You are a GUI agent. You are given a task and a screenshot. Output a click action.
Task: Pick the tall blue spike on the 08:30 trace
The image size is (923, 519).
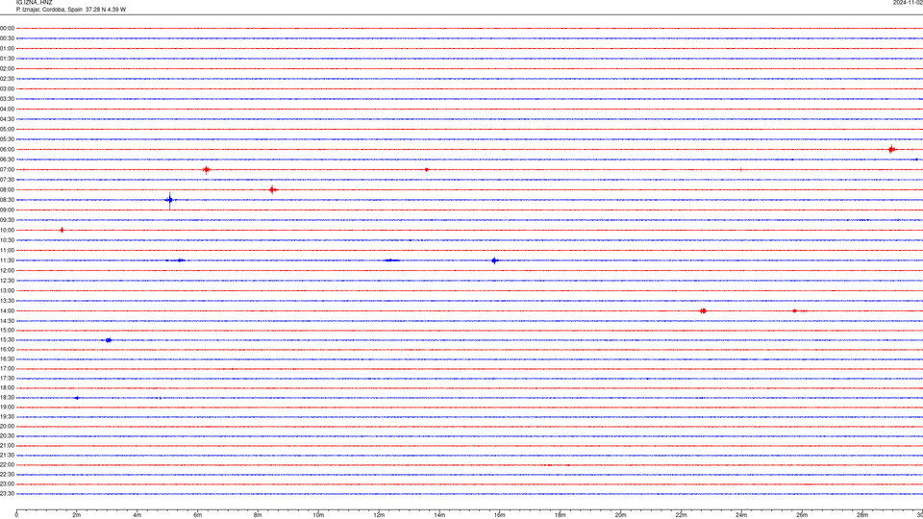(169, 200)
